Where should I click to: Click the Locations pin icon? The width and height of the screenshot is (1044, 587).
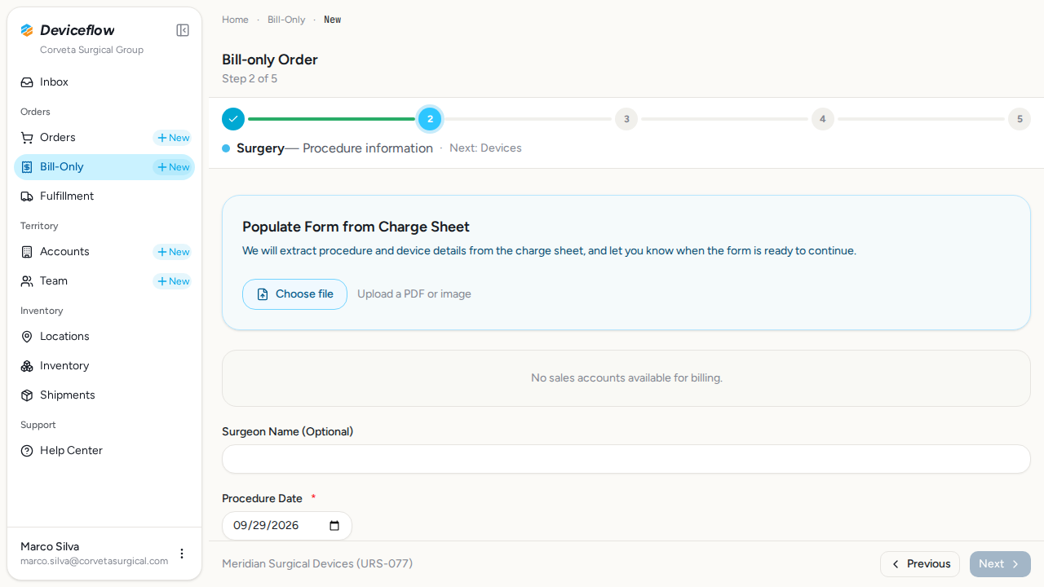(x=27, y=337)
